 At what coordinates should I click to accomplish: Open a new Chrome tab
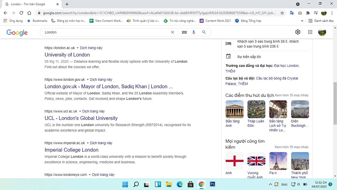67,4
